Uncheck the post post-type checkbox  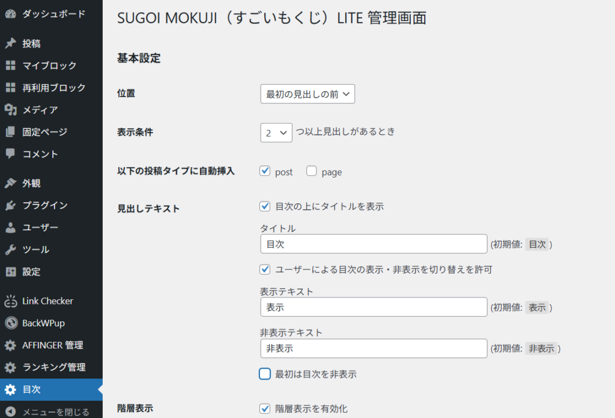pos(265,172)
